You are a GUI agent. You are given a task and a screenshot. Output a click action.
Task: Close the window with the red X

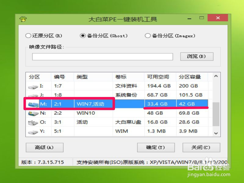(218, 18)
